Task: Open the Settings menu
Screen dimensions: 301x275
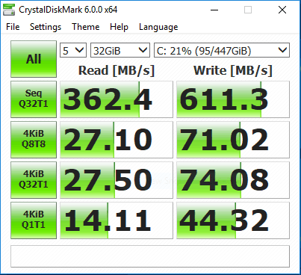Action: coord(46,27)
